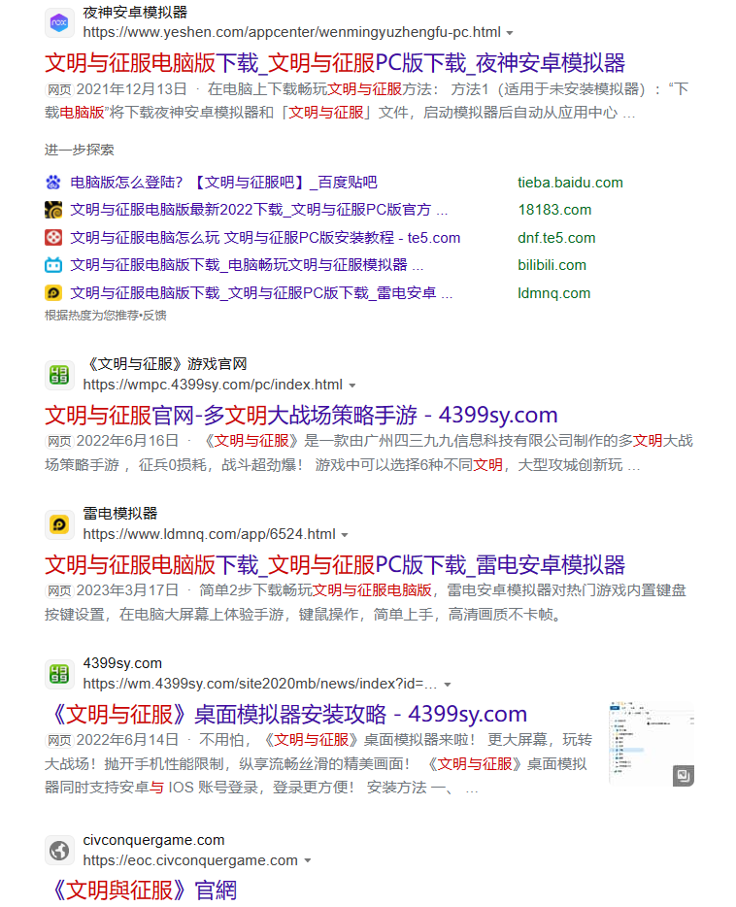Click the 18183.com site icon
This screenshot has width=736, height=907.
tap(53, 210)
